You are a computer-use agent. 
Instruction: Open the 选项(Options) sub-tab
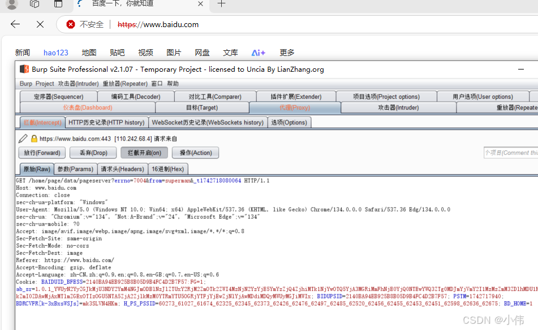[289, 122]
